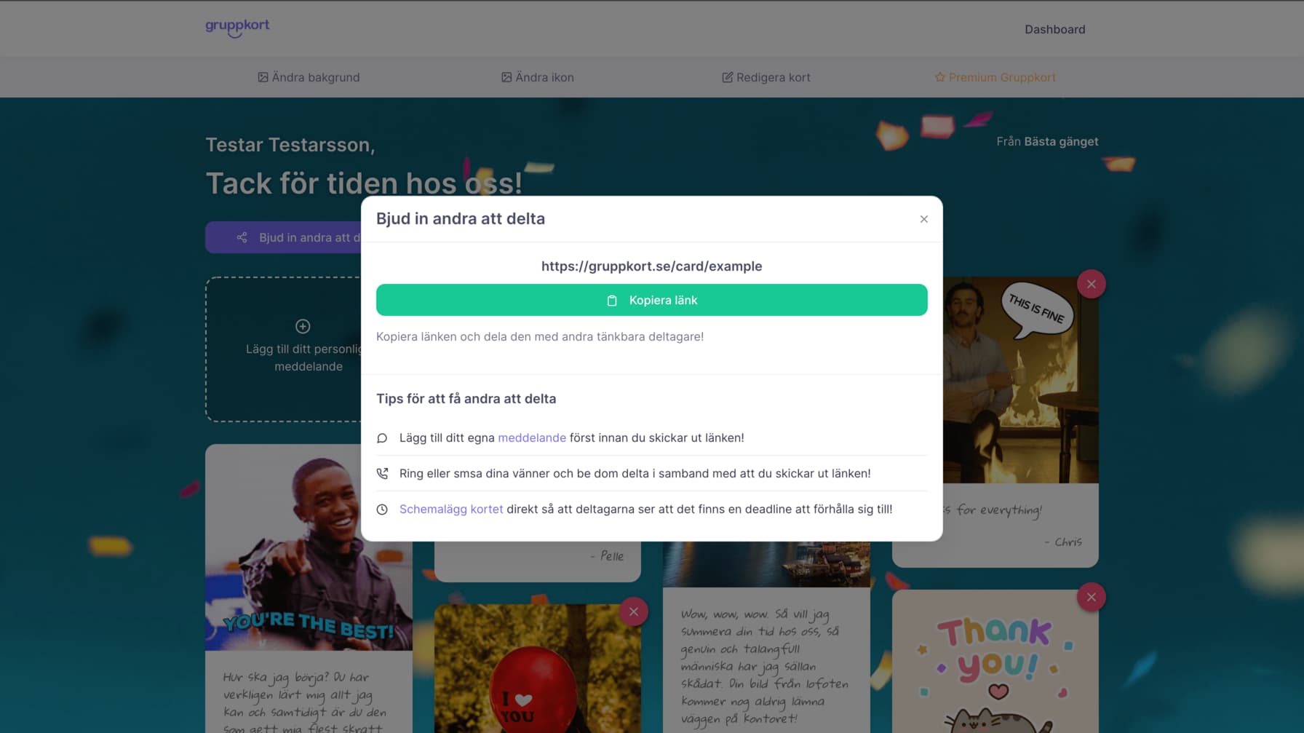Click the red balloon I love you image
The height and width of the screenshot is (733, 1304).
pyautogui.click(x=538, y=668)
